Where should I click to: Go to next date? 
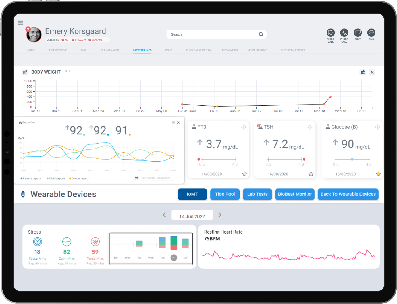click(220, 215)
